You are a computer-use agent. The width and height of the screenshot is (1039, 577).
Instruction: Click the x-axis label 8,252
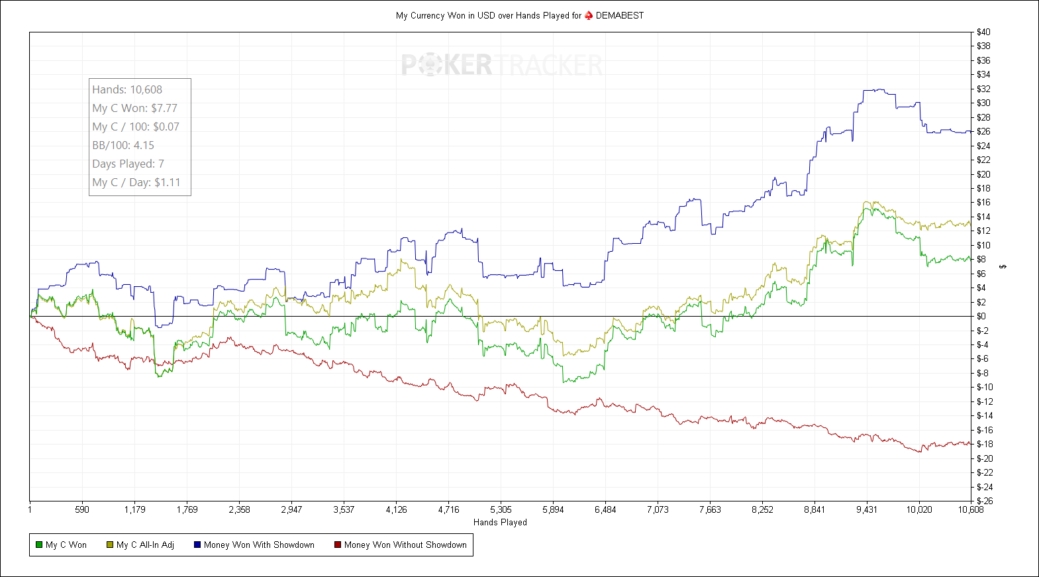(762, 509)
